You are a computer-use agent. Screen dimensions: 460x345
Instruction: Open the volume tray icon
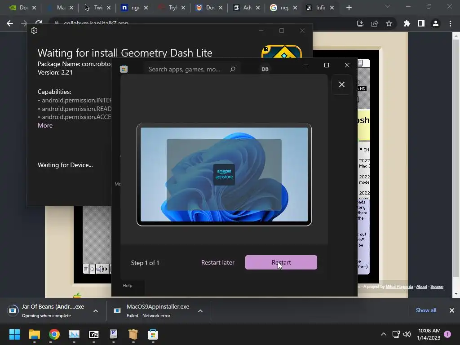(x=407, y=334)
